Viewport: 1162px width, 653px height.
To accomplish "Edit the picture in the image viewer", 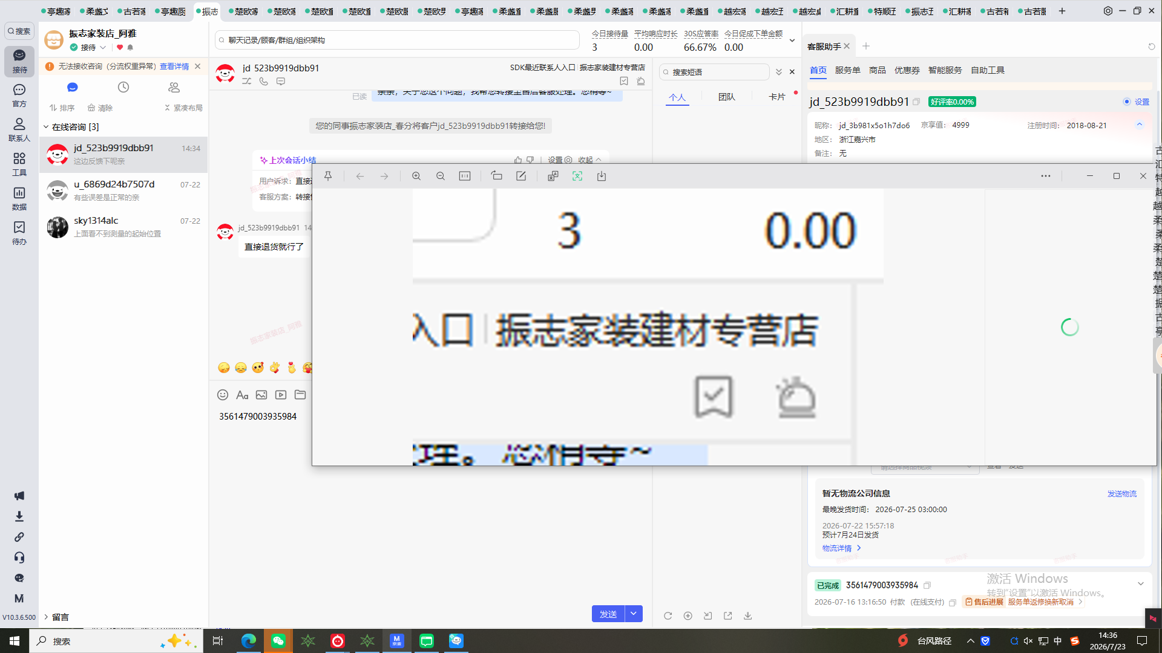I will (521, 176).
